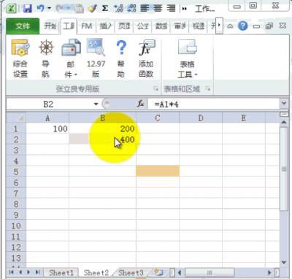292x279 pixels.
Task: Click the 12.97版 version icon
Action: pyautogui.click(x=96, y=58)
